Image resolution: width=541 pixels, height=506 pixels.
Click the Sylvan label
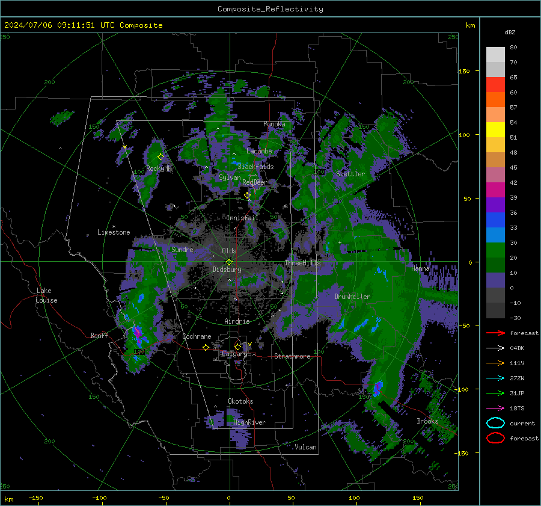coord(230,177)
